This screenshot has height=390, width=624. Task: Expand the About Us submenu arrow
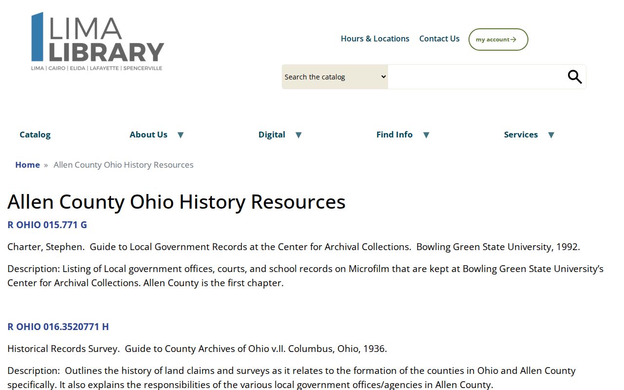click(x=180, y=135)
